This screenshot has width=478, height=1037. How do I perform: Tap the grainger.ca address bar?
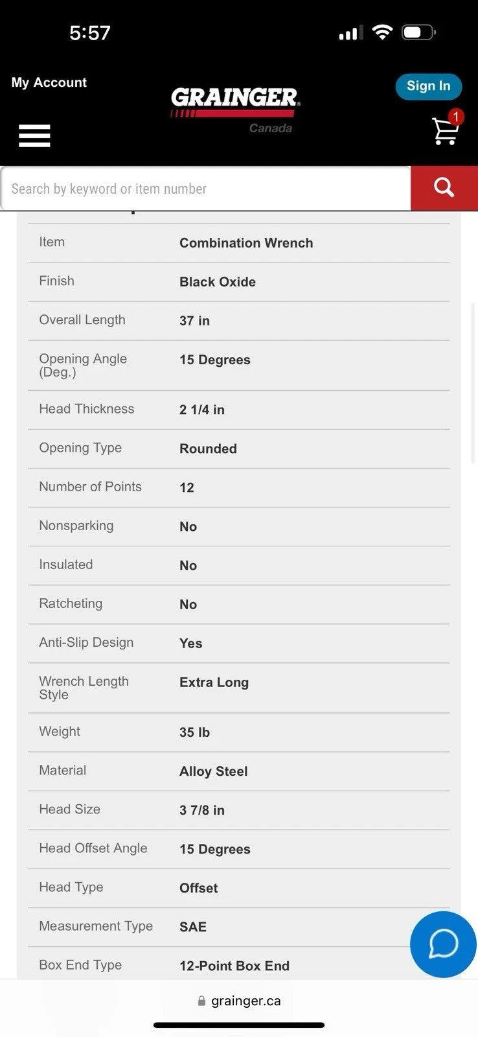(240, 1001)
